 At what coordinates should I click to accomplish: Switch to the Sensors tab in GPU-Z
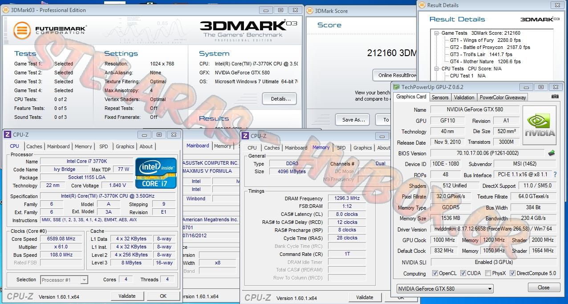point(440,97)
